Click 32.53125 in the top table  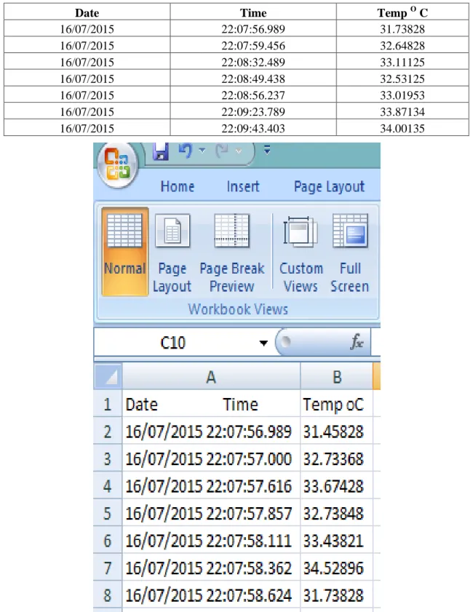(402, 79)
